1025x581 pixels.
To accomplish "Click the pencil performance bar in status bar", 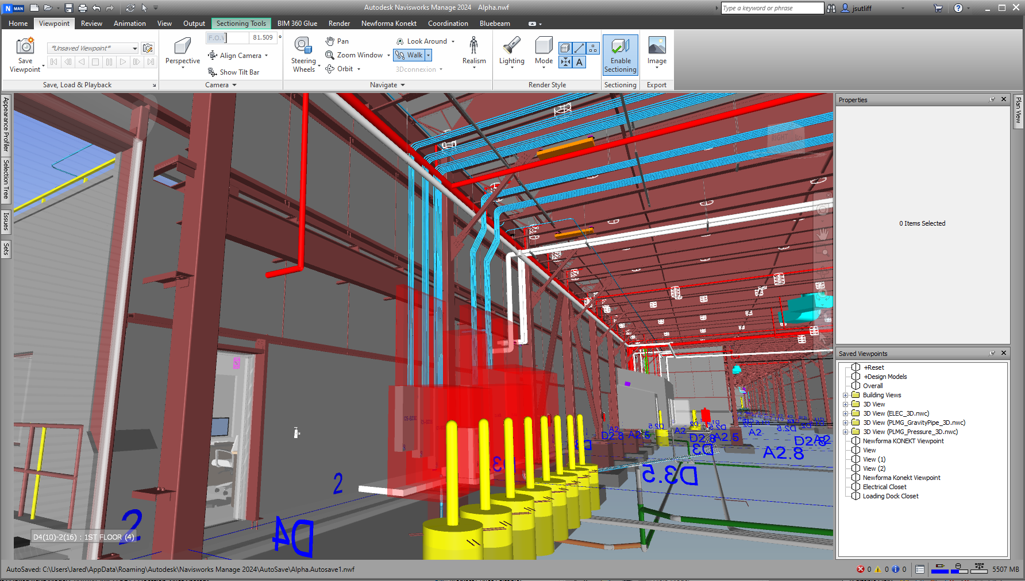I will coord(940,569).
